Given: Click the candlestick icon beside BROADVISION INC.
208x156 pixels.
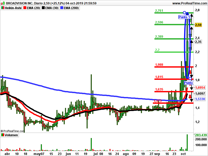Looking at the screenshot, I should (x=2, y=3).
